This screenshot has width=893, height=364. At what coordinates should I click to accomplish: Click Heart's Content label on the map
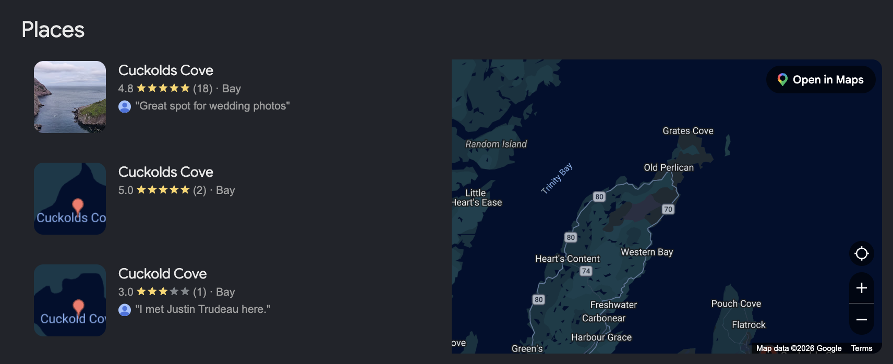pos(567,259)
